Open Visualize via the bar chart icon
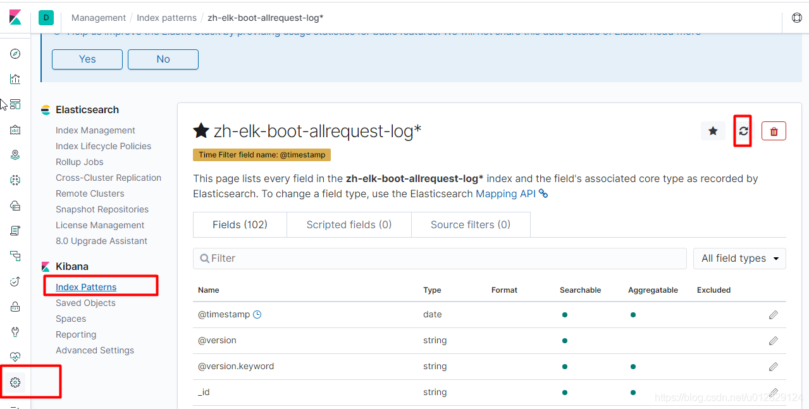Image resolution: width=809 pixels, height=409 pixels. pyautogui.click(x=16, y=79)
